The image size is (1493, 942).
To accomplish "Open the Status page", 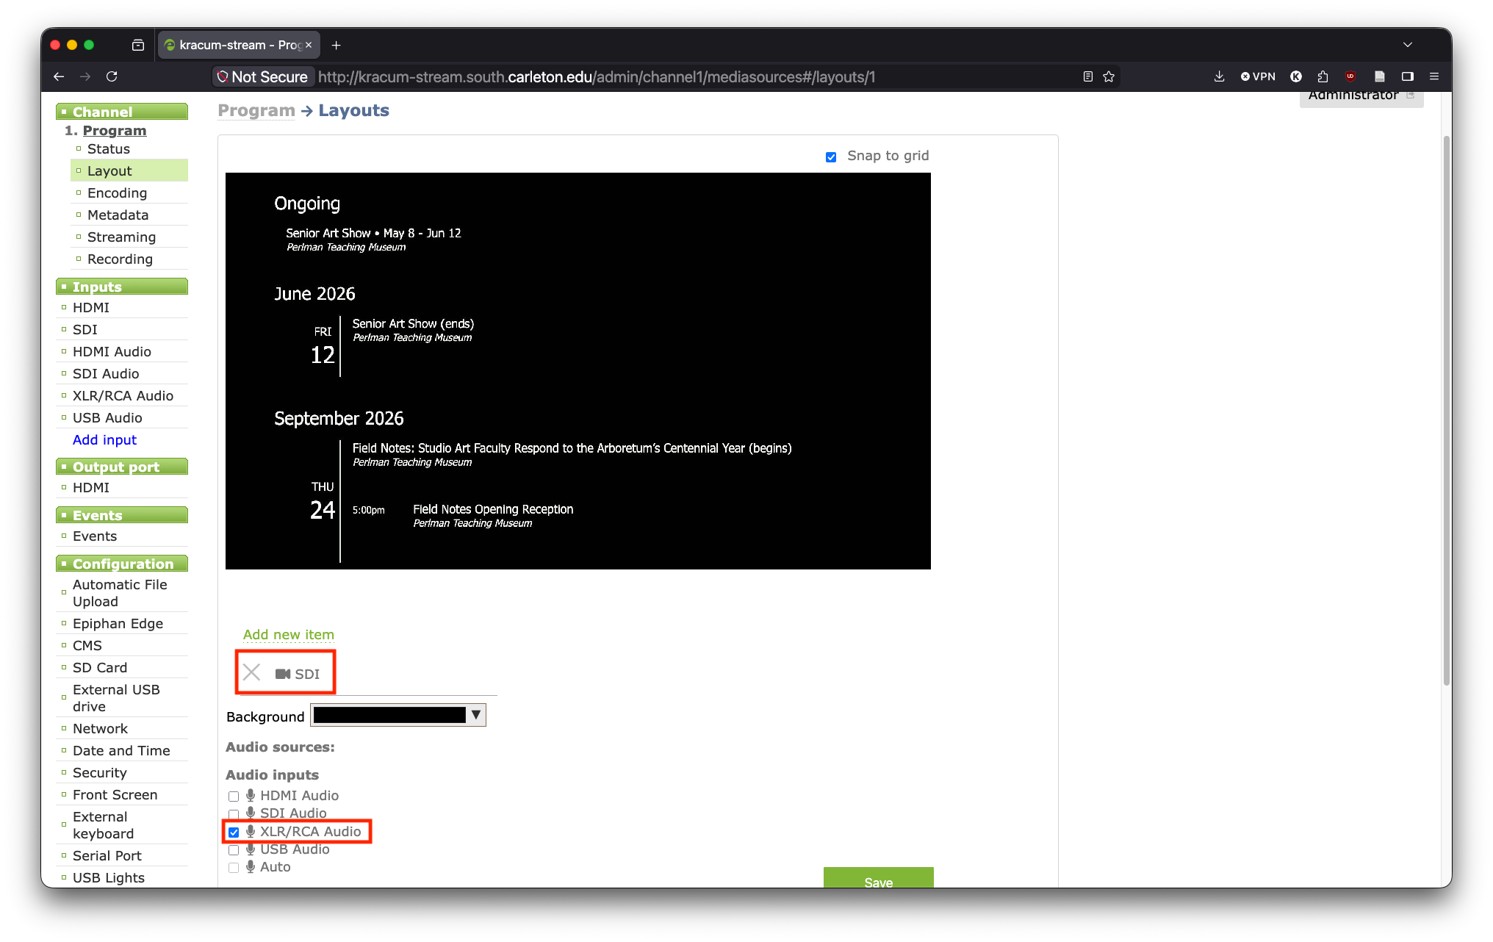I will pos(109,148).
